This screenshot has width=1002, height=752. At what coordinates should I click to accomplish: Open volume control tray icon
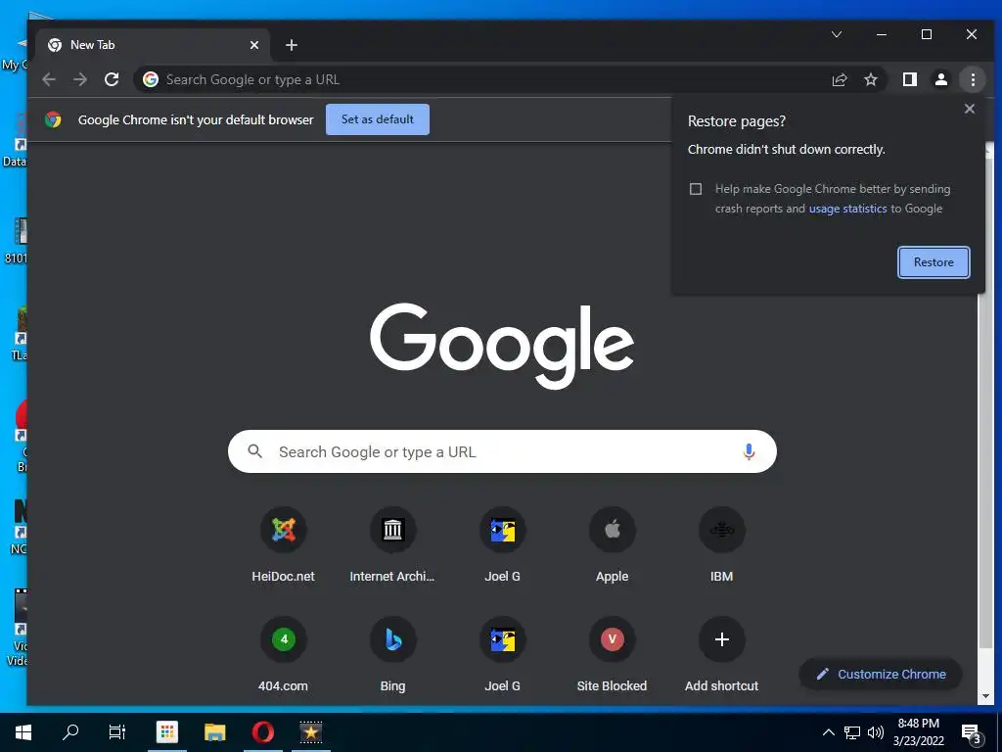[x=876, y=732]
